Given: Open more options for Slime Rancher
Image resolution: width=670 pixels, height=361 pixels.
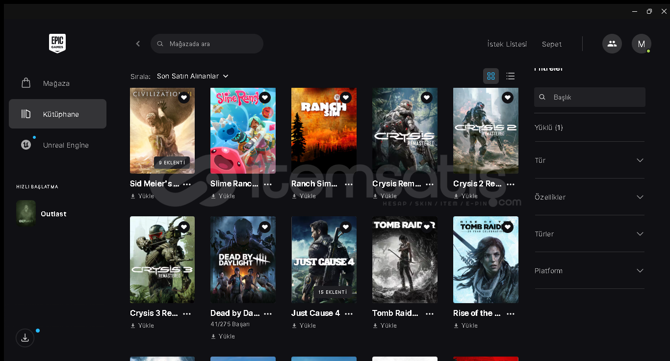Looking at the screenshot, I should 268,184.
